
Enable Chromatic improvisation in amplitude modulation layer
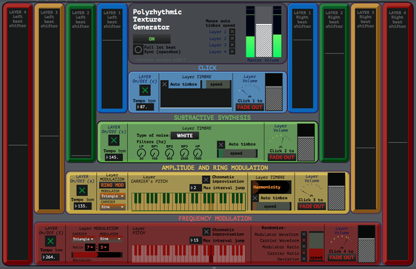pyautogui.click(x=206, y=180)
